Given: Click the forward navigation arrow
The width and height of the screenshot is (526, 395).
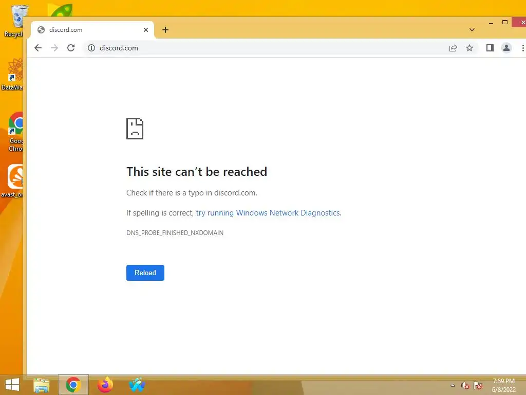Looking at the screenshot, I should [x=54, y=48].
